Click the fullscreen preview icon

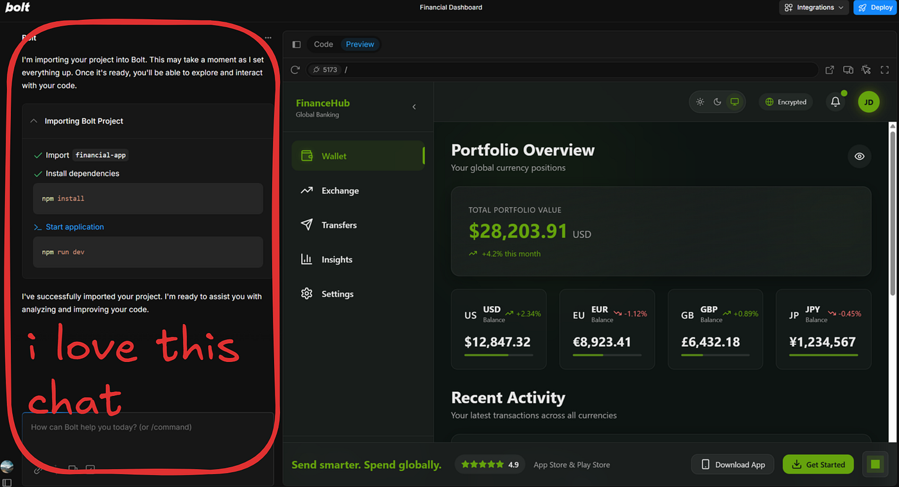tap(885, 69)
